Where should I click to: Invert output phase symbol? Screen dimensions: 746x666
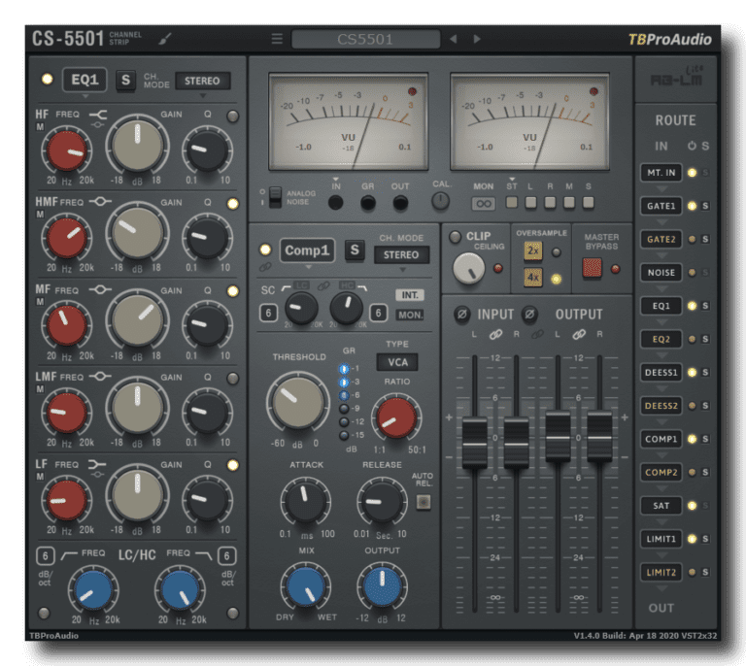(529, 315)
